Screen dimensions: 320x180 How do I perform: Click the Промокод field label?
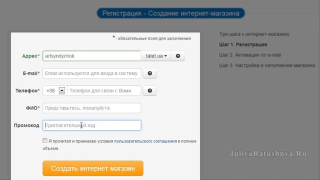[x=26, y=125]
